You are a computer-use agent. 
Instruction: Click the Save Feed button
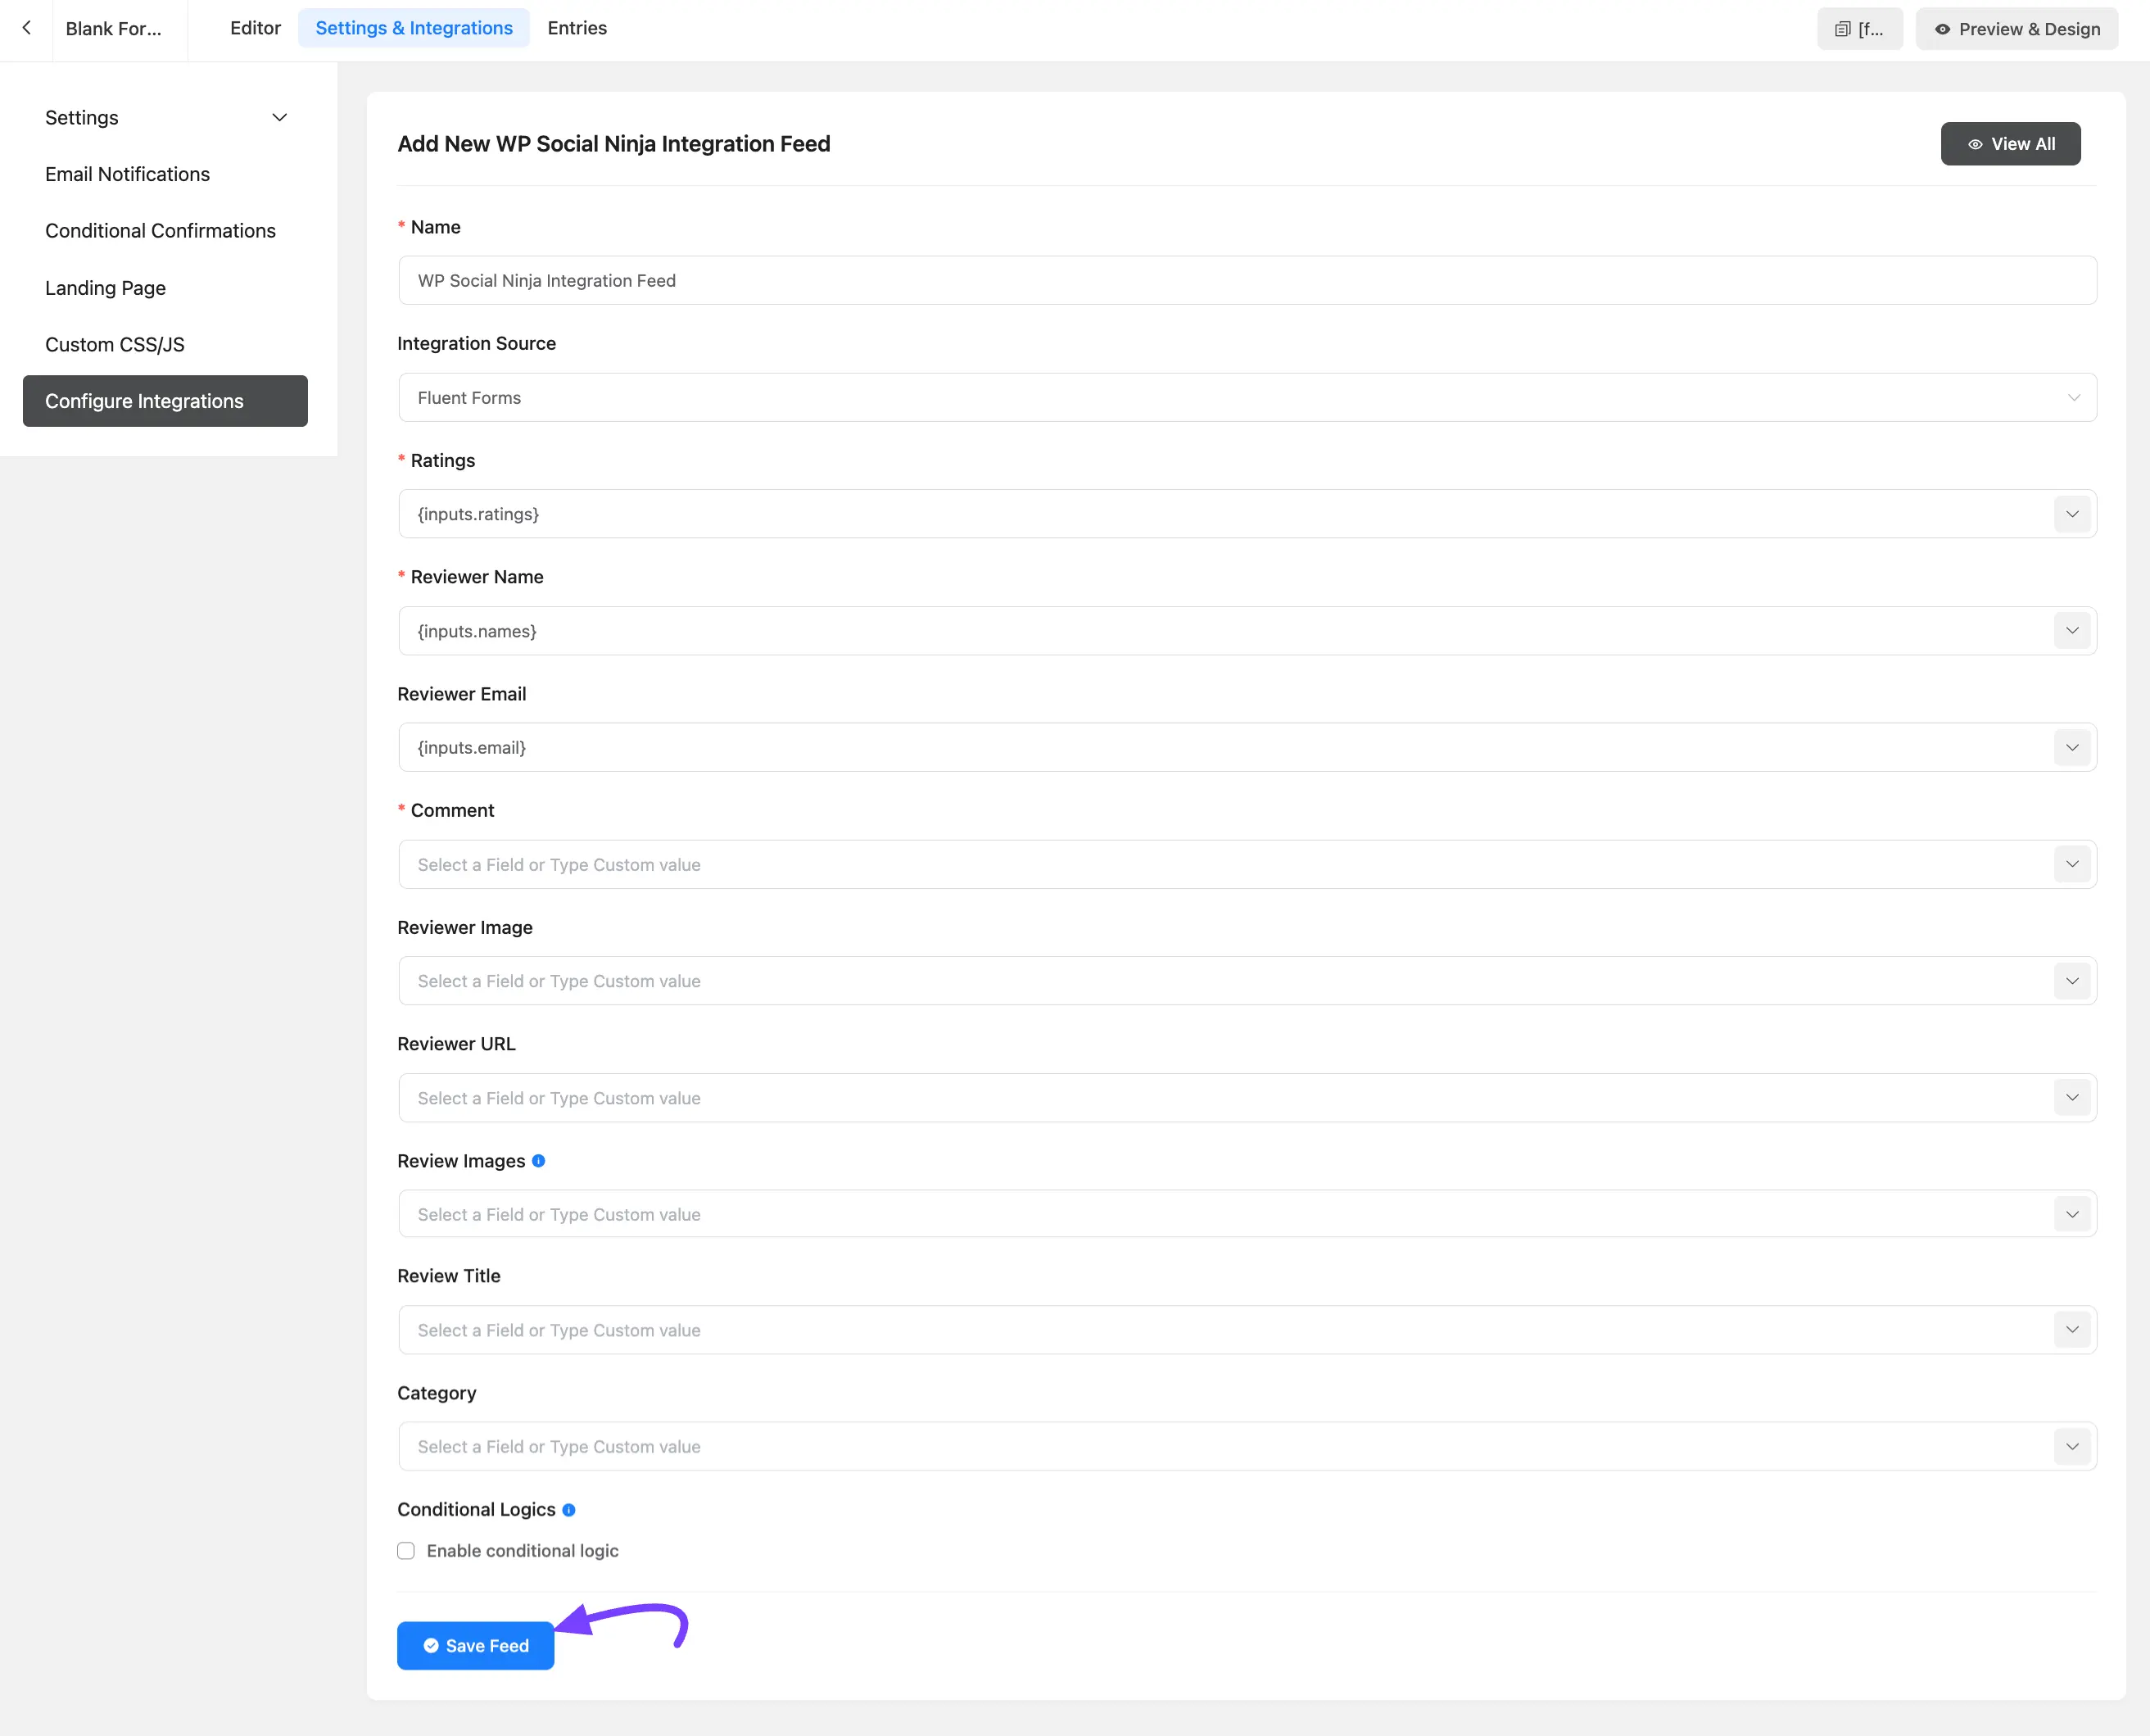[476, 1645]
